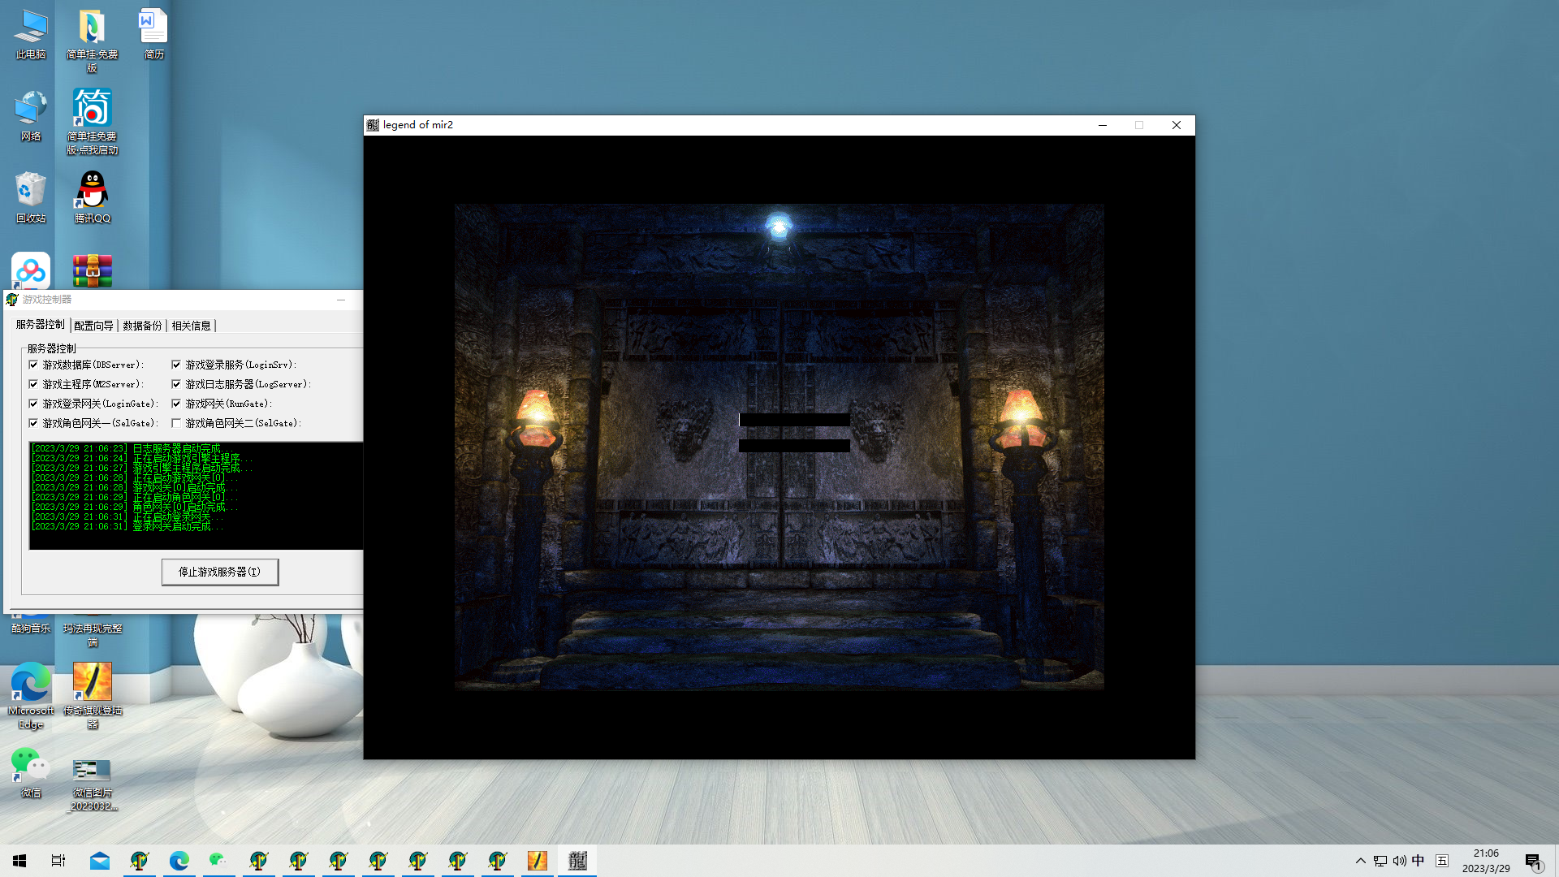The image size is (1559, 877).
Task: Open network status tray icon
Action: pos(1380,861)
